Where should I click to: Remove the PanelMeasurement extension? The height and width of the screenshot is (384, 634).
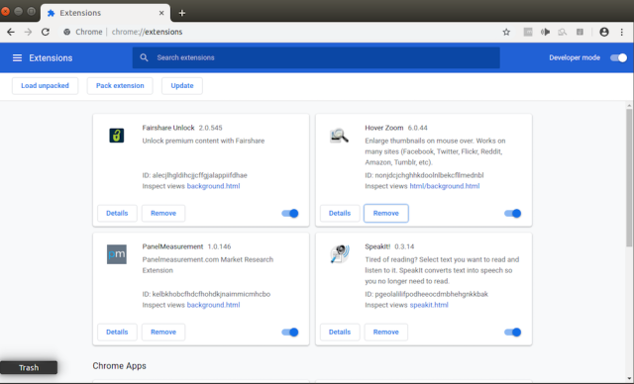click(x=163, y=332)
